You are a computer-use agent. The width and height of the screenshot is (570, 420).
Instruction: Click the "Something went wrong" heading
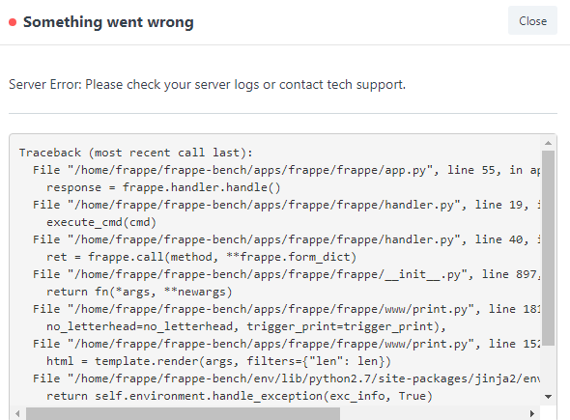click(x=108, y=22)
